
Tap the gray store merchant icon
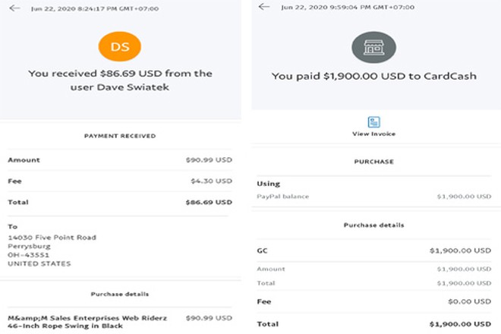[373, 46]
